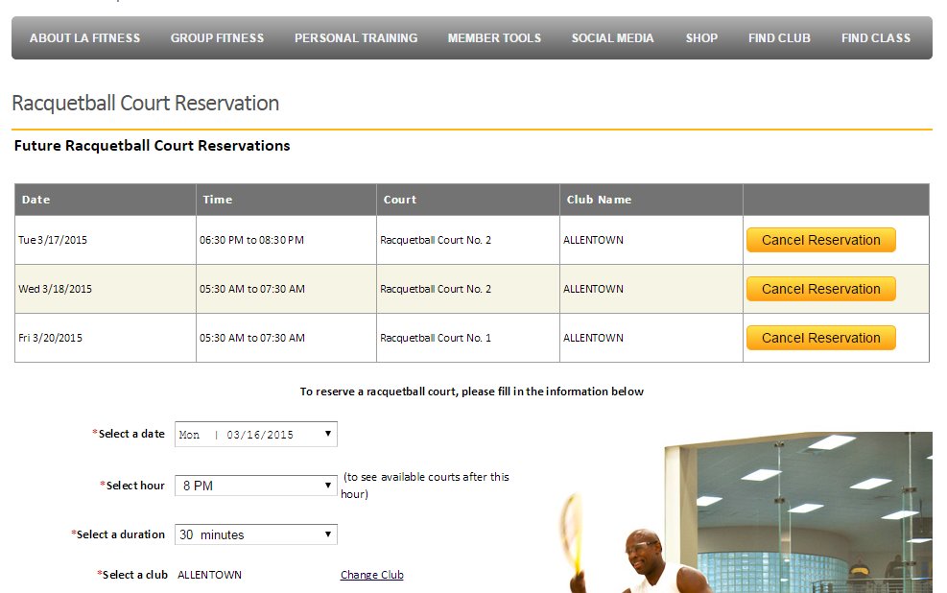Click the Change Club link
This screenshot has height=593, width=947.
(x=371, y=575)
